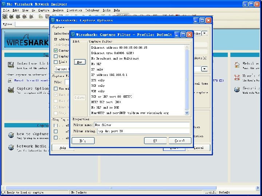Open the Edit menu
This screenshot has height=196, width=262.
(x=16, y=10)
